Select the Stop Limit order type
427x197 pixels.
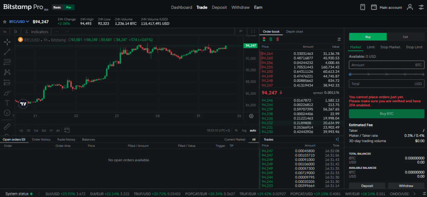click(x=414, y=47)
